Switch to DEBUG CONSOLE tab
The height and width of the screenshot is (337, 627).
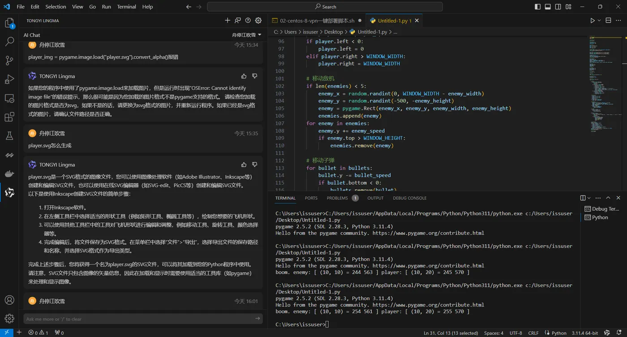[409, 198]
